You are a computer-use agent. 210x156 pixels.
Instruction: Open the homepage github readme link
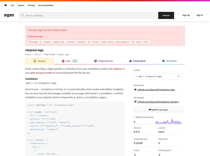159,102
